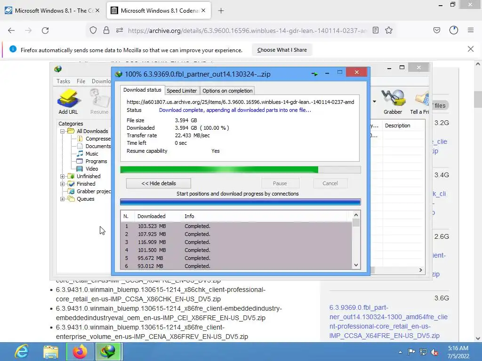Switch to Internet Download Manager in taskbar

click(x=108, y=352)
